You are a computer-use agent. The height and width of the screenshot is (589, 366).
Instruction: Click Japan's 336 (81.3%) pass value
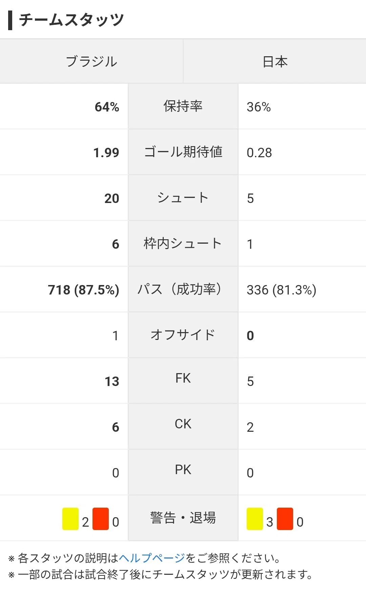pos(282,290)
